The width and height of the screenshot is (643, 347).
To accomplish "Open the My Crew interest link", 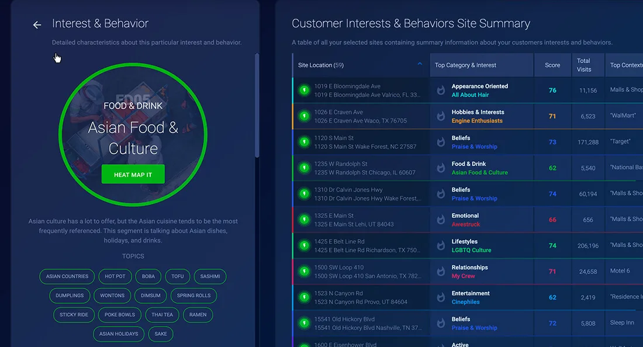I will pyautogui.click(x=463, y=276).
